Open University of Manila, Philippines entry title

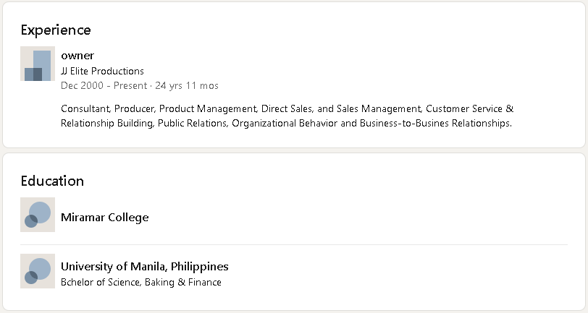coord(144,267)
